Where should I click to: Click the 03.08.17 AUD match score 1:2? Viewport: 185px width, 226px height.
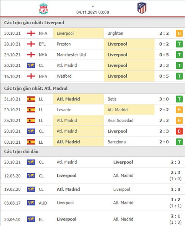pyautogui.click(x=175, y=200)
